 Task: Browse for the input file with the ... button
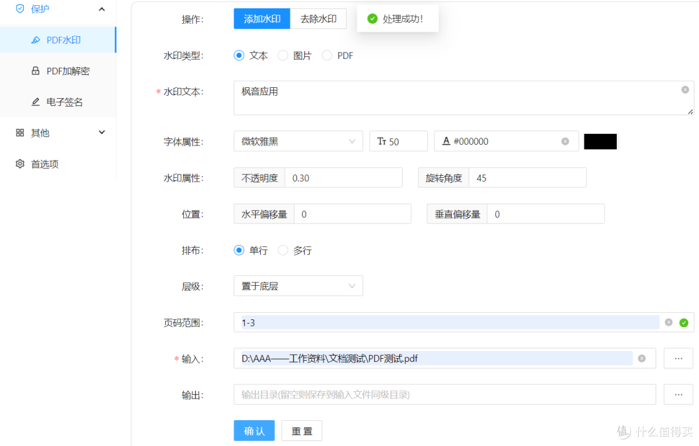(678, 358)
